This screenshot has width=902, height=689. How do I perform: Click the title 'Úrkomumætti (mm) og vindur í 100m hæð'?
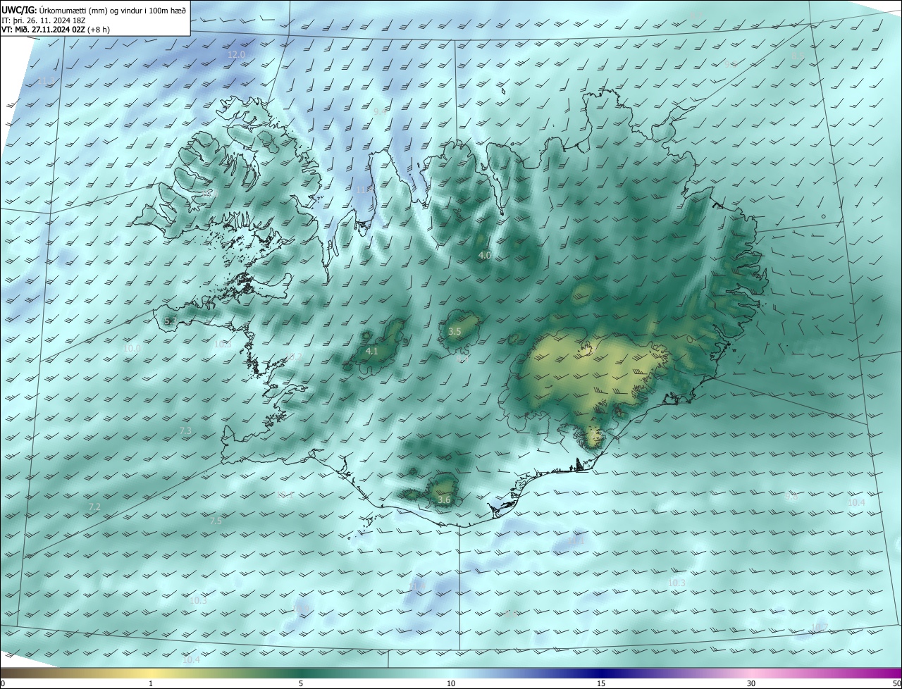click(x=113, y=10)
